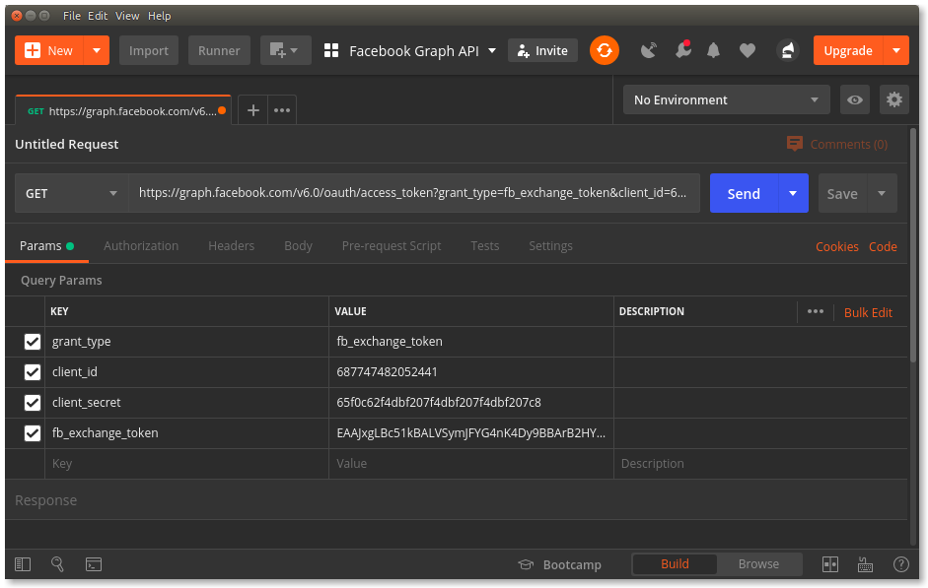Open the GET method dropdown
The image size is (928, 588).
[71, 193]
